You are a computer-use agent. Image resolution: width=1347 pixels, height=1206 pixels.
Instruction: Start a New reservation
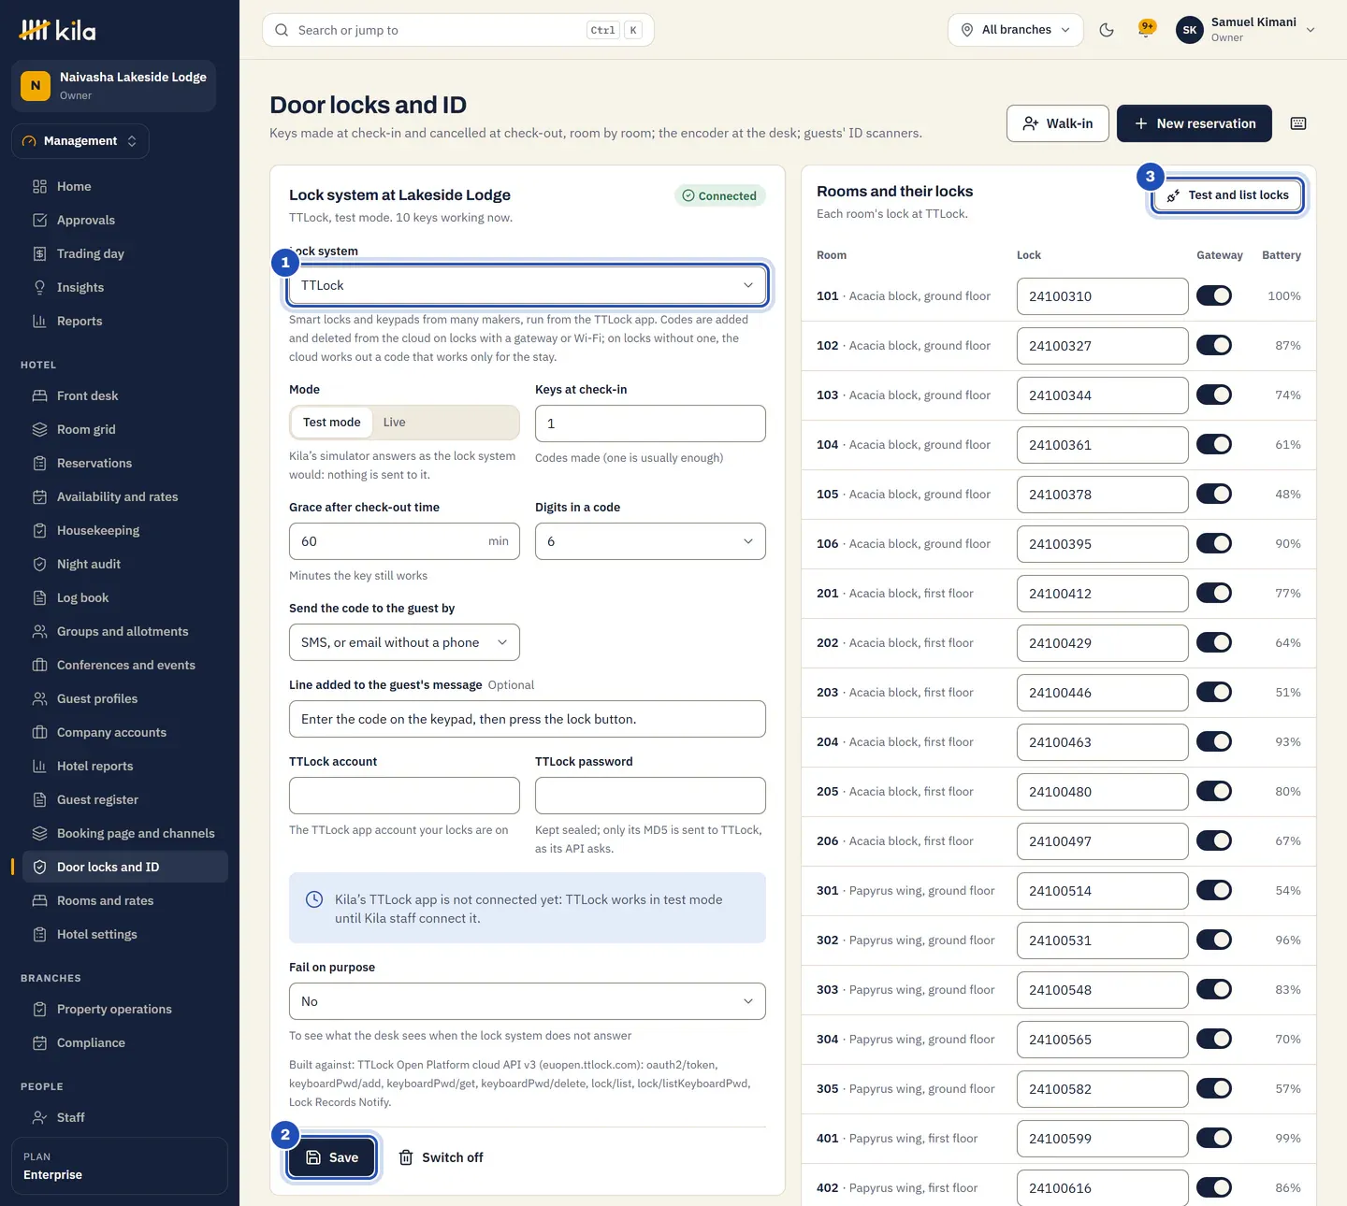pyautogui.click(x=1195, y=123)
